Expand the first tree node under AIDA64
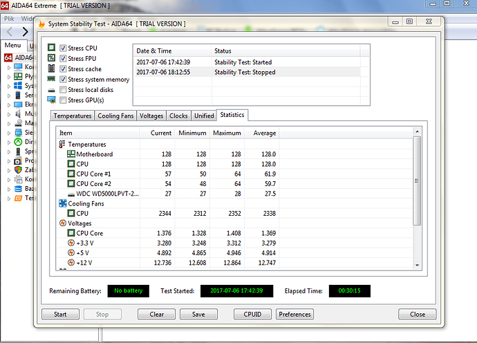This screenshot has width=477, height=343. click(9, 68)
